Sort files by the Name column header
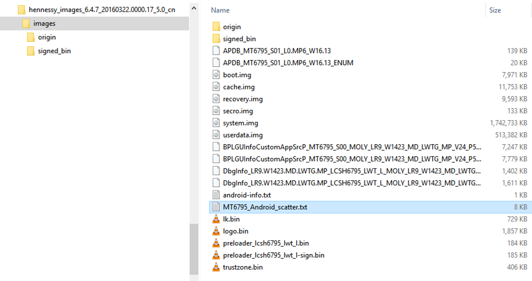Screen dimensions: 532x281 click(x=220, y=10)
